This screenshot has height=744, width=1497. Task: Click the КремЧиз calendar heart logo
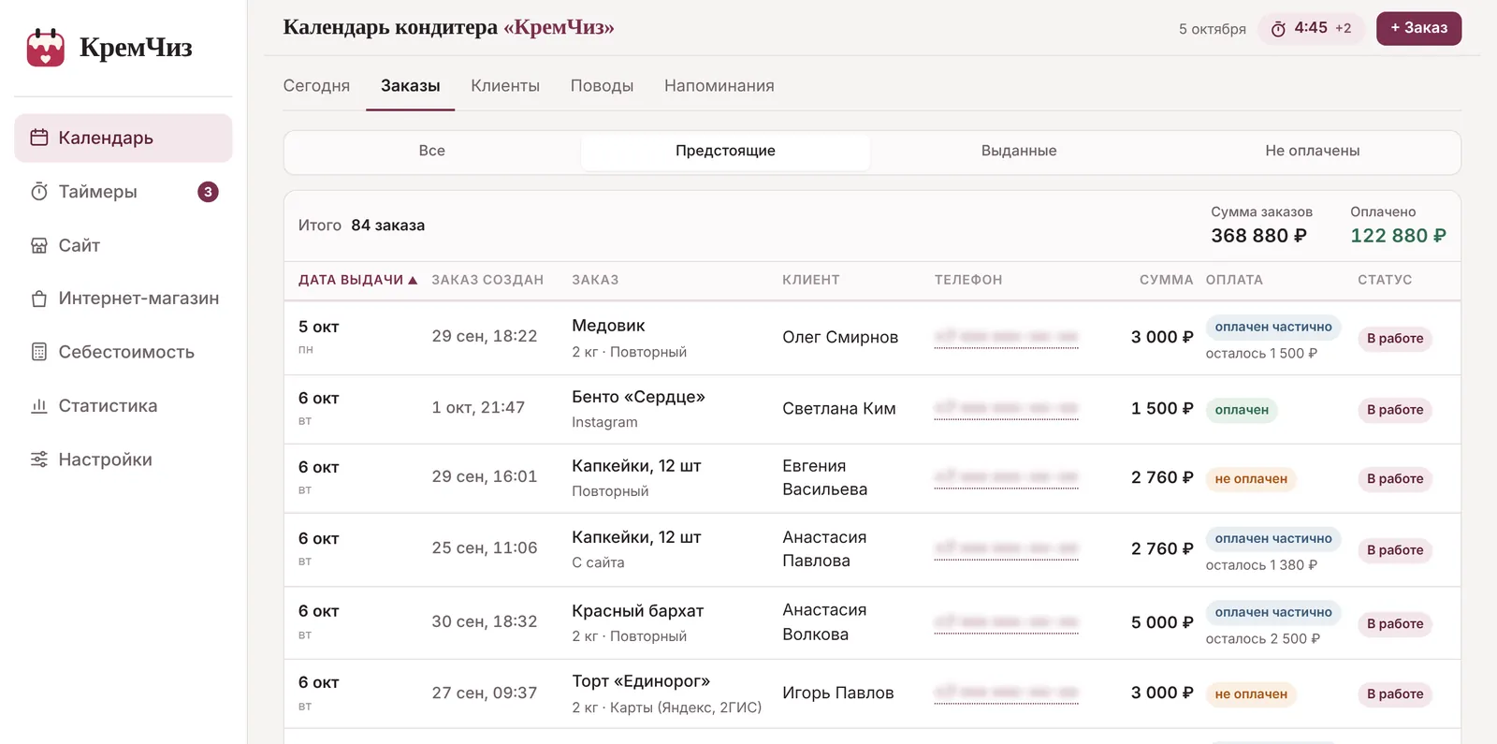tap(45, 47)
